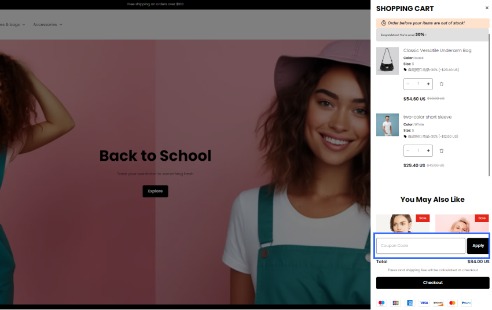
Task: Click the $29.40 US price
Action: tap(414, 165)
